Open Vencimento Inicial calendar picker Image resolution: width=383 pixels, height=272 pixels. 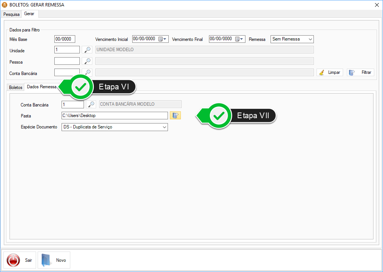(163, 39)
